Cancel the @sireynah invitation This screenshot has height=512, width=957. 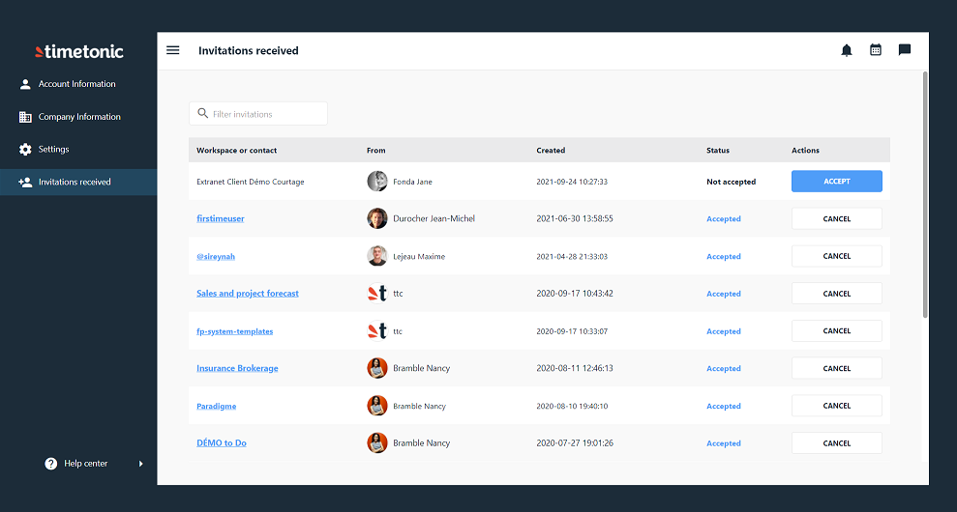[836, 256]
